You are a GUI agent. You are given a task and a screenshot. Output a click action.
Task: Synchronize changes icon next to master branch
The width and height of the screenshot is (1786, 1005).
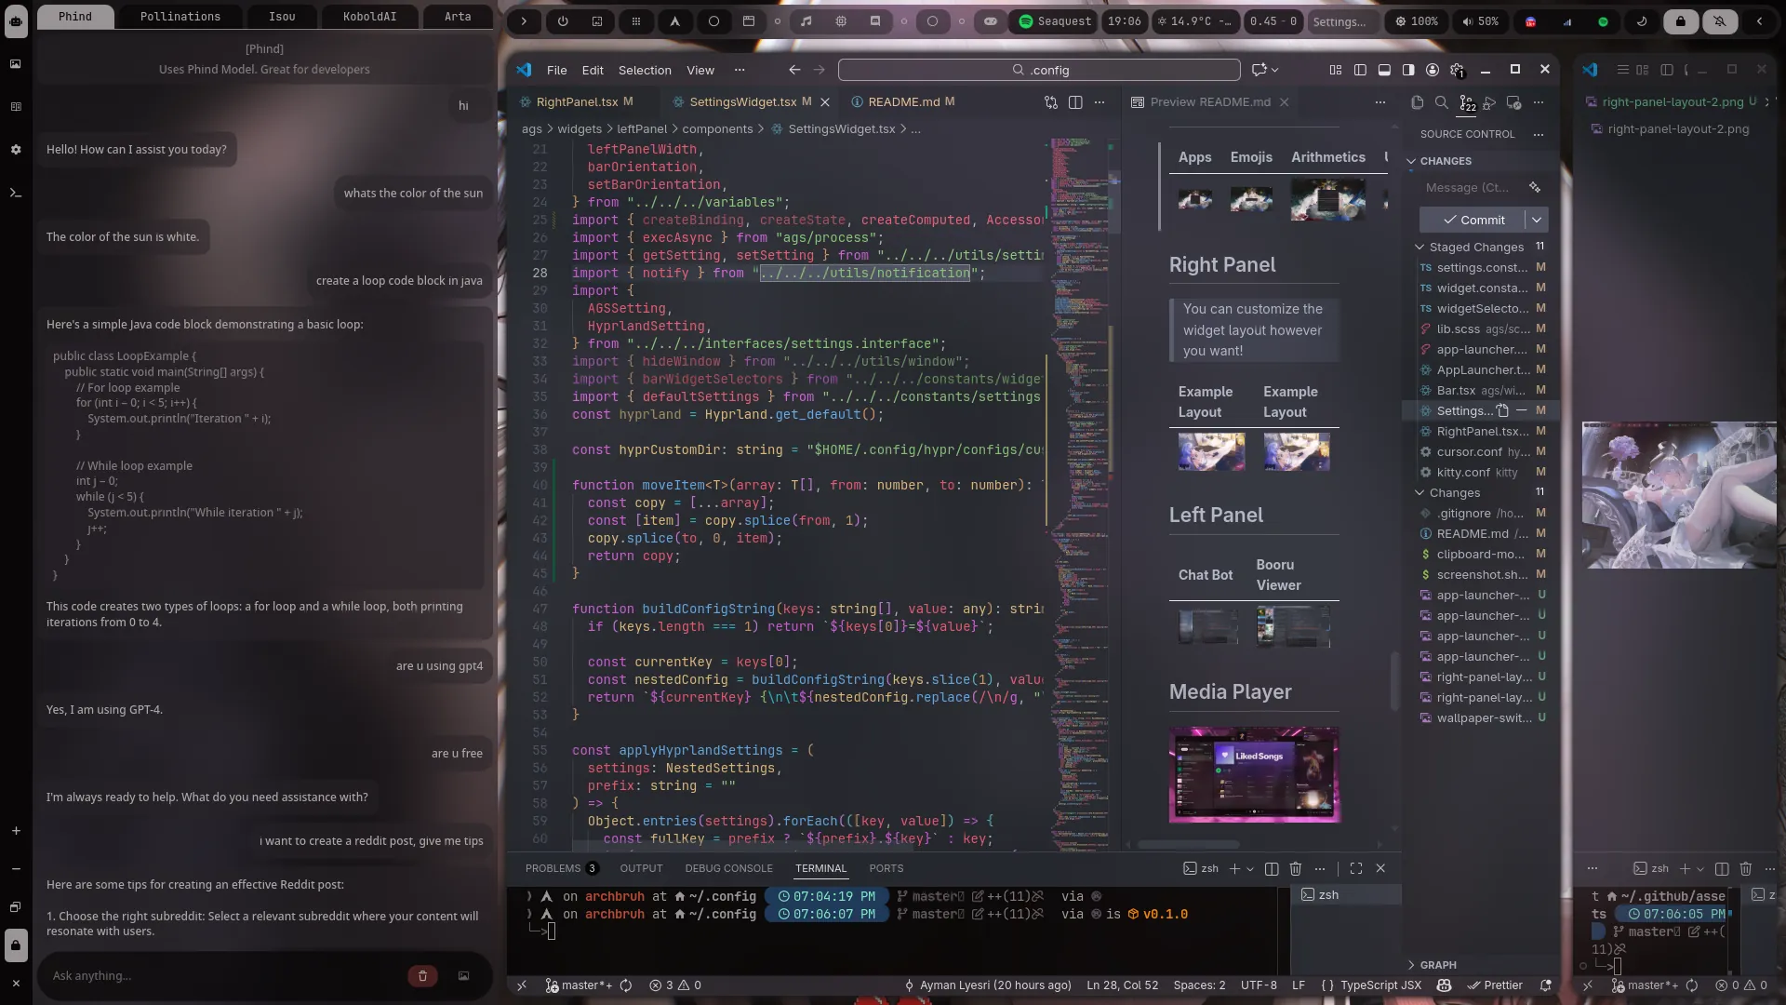pos(626,985)
